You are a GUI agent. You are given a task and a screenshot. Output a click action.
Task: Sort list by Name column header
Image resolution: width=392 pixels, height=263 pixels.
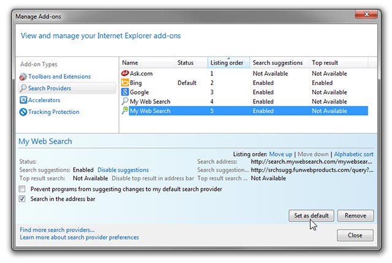tap(147, 62)
